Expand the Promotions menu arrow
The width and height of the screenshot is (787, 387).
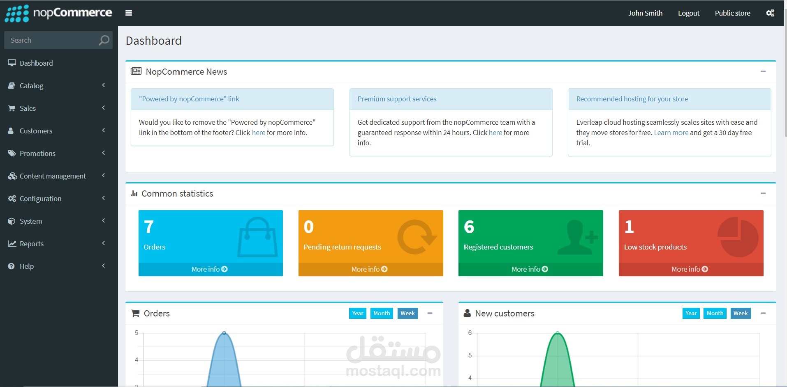point(104,153)
